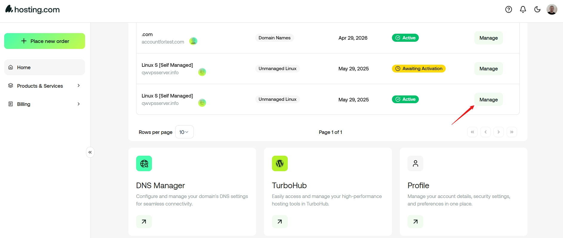Open the rows per page dropdown

point(184,132)
